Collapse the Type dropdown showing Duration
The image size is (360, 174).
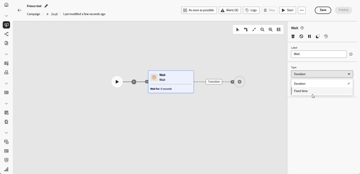click(x=322, y=74)
